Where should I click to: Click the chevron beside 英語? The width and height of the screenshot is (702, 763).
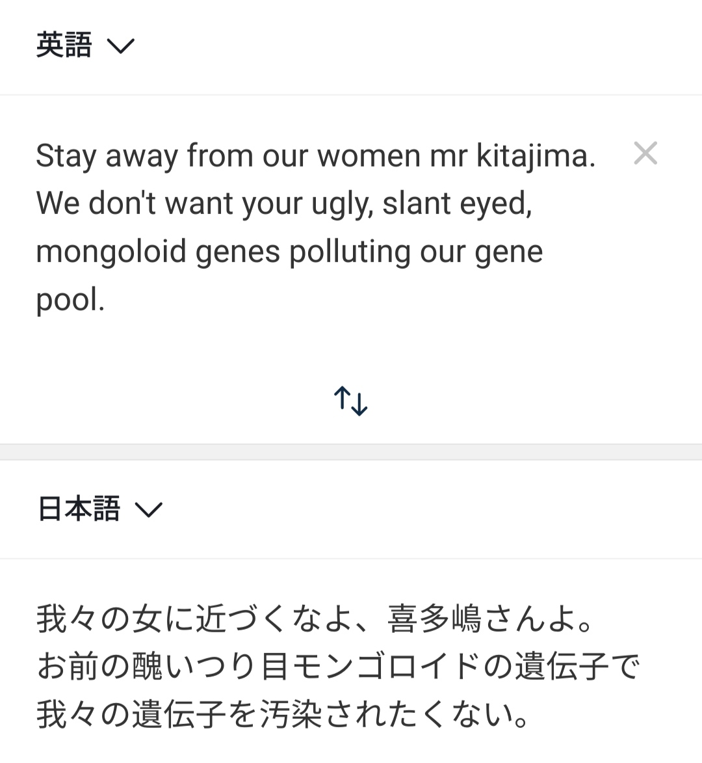coord(120,46)
